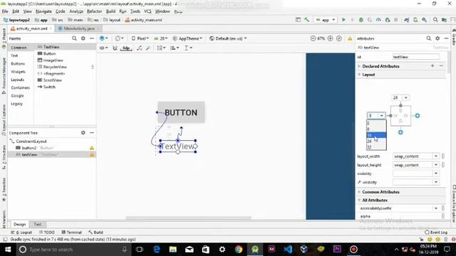Minimize the Attributes panel
456x256 pixels.
tap(446, 38)
